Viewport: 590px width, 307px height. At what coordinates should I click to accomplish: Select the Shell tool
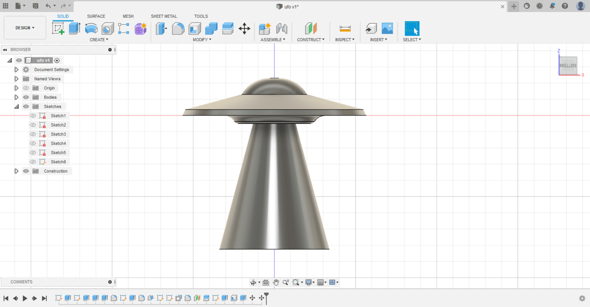pos(195,29)
